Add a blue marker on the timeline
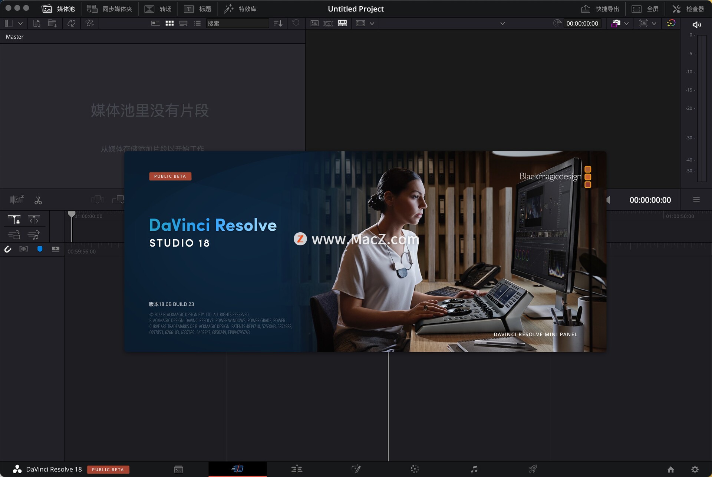The image size is (712, 477). point(40,249)
